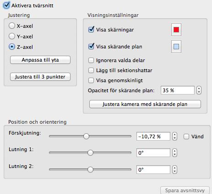Click the Förskjutning slider handle
This screenshot has width=212, height=194.
87,136
